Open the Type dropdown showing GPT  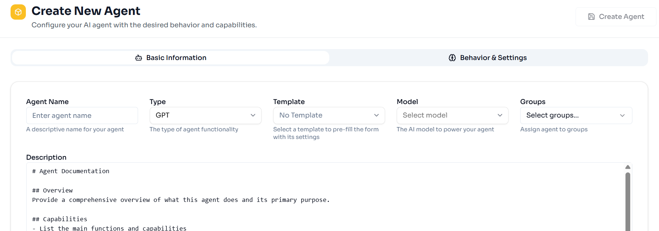pos(205,115)
